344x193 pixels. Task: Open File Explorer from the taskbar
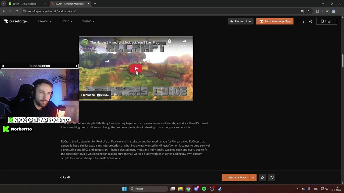click(x=180, y=189)
